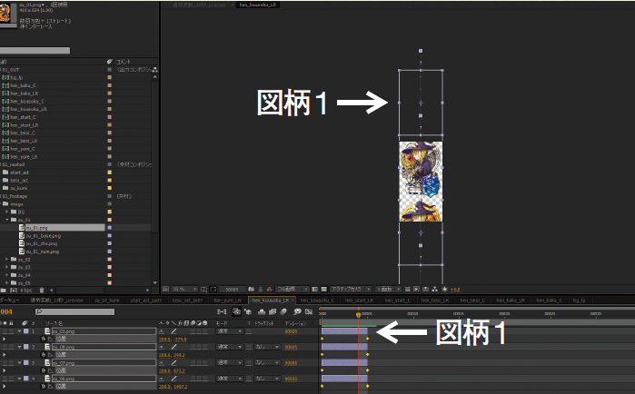Create a new composition from the project panel
The width and height of the screenshot is (635, 394).
(14, 291)
